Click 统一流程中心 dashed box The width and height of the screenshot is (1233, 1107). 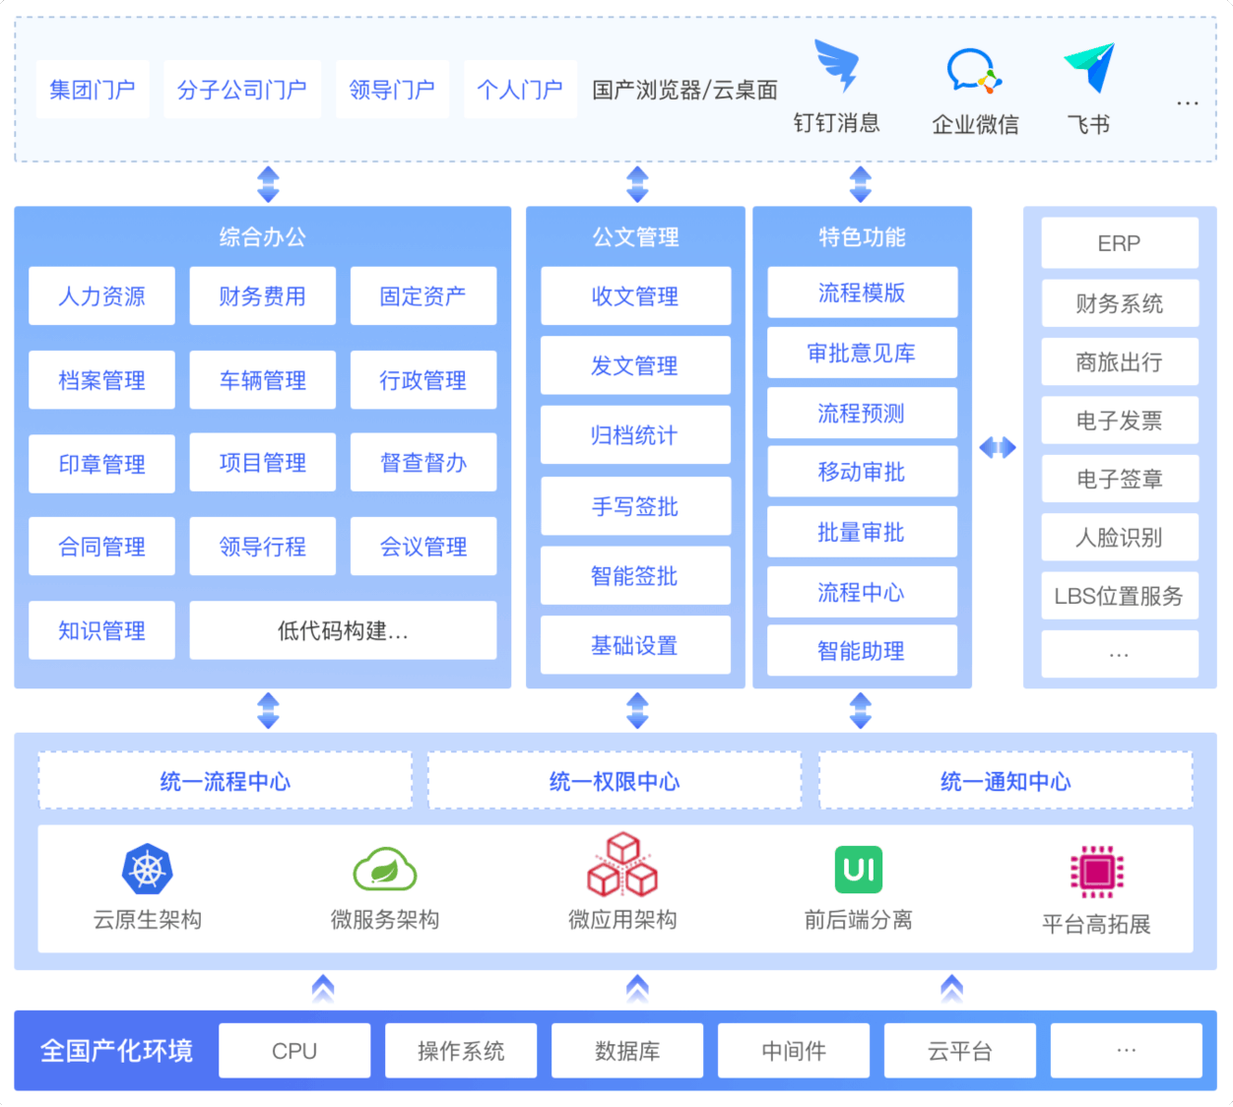point(226,781)
